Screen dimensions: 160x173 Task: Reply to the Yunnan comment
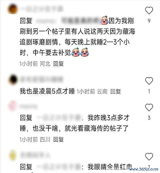(115, 91)
